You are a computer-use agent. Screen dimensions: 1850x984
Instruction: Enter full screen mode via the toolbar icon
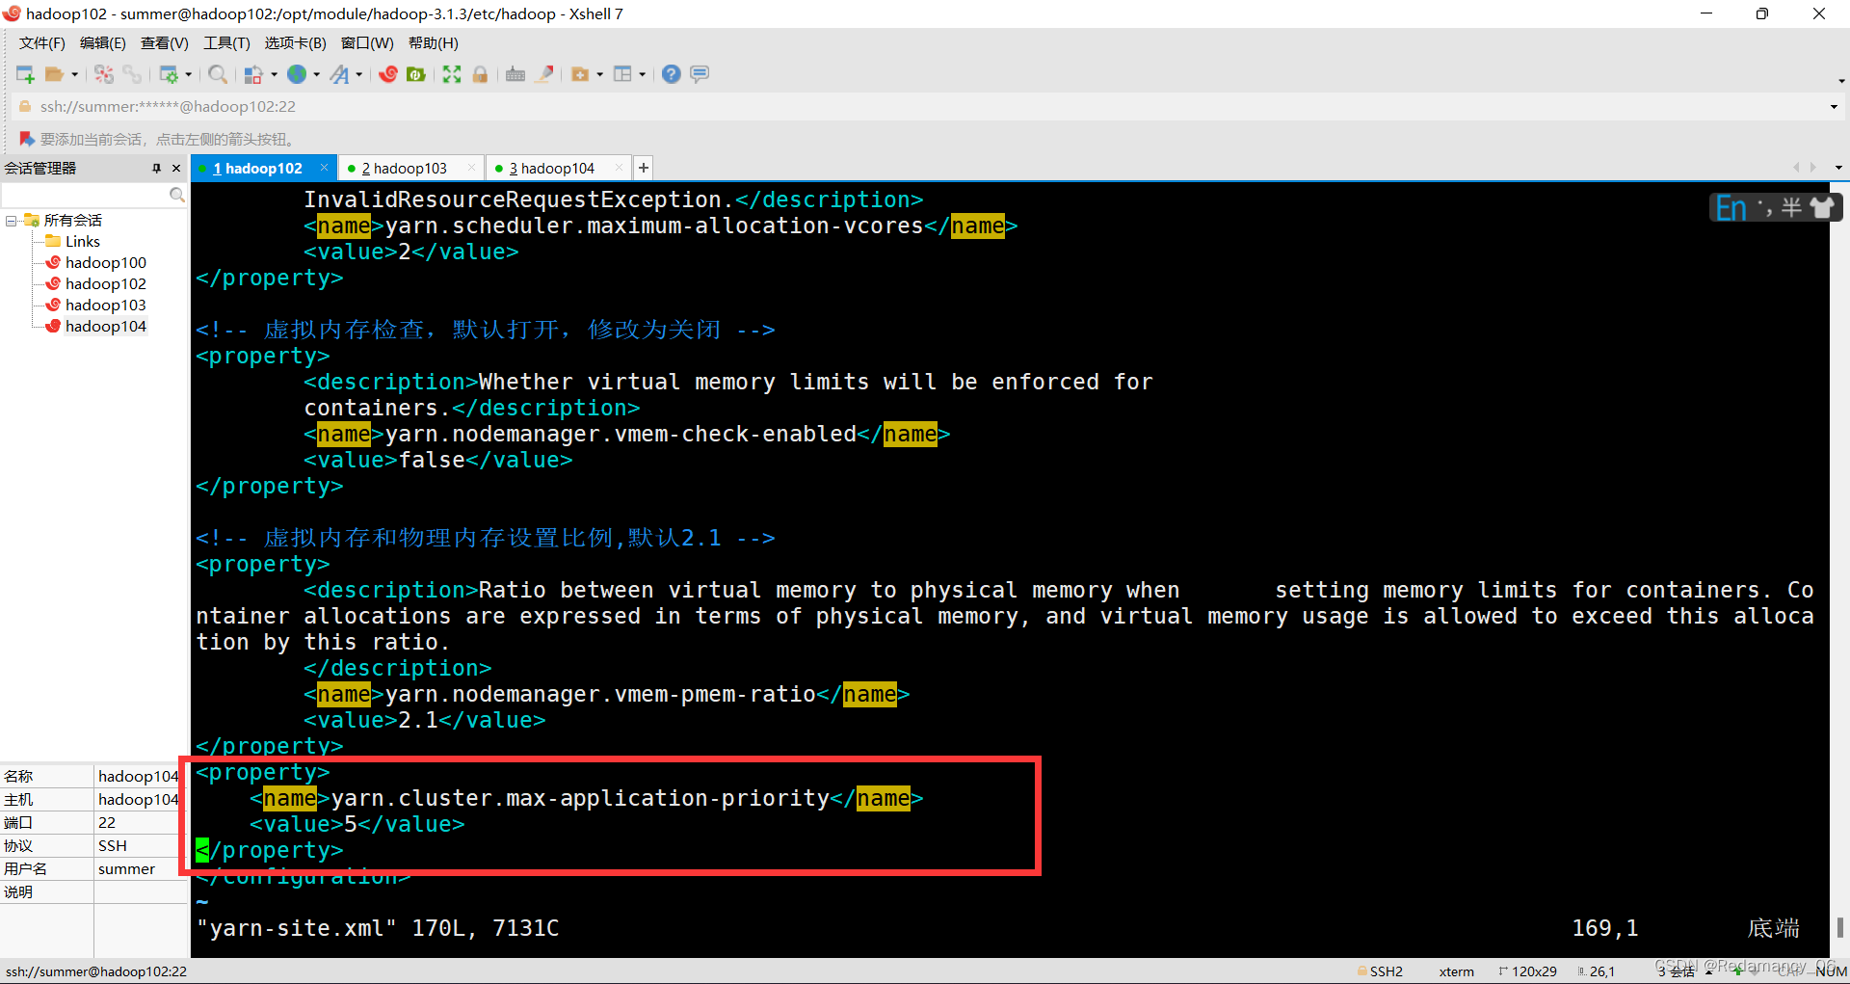click(x=451, y=74)
